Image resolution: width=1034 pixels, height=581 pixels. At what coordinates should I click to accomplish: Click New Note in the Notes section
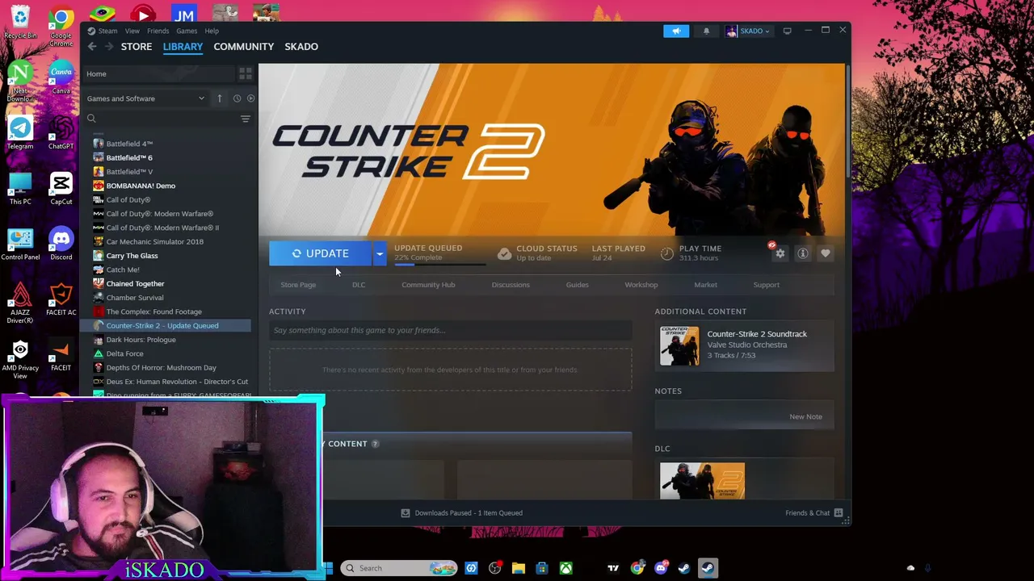coord(805,416)
